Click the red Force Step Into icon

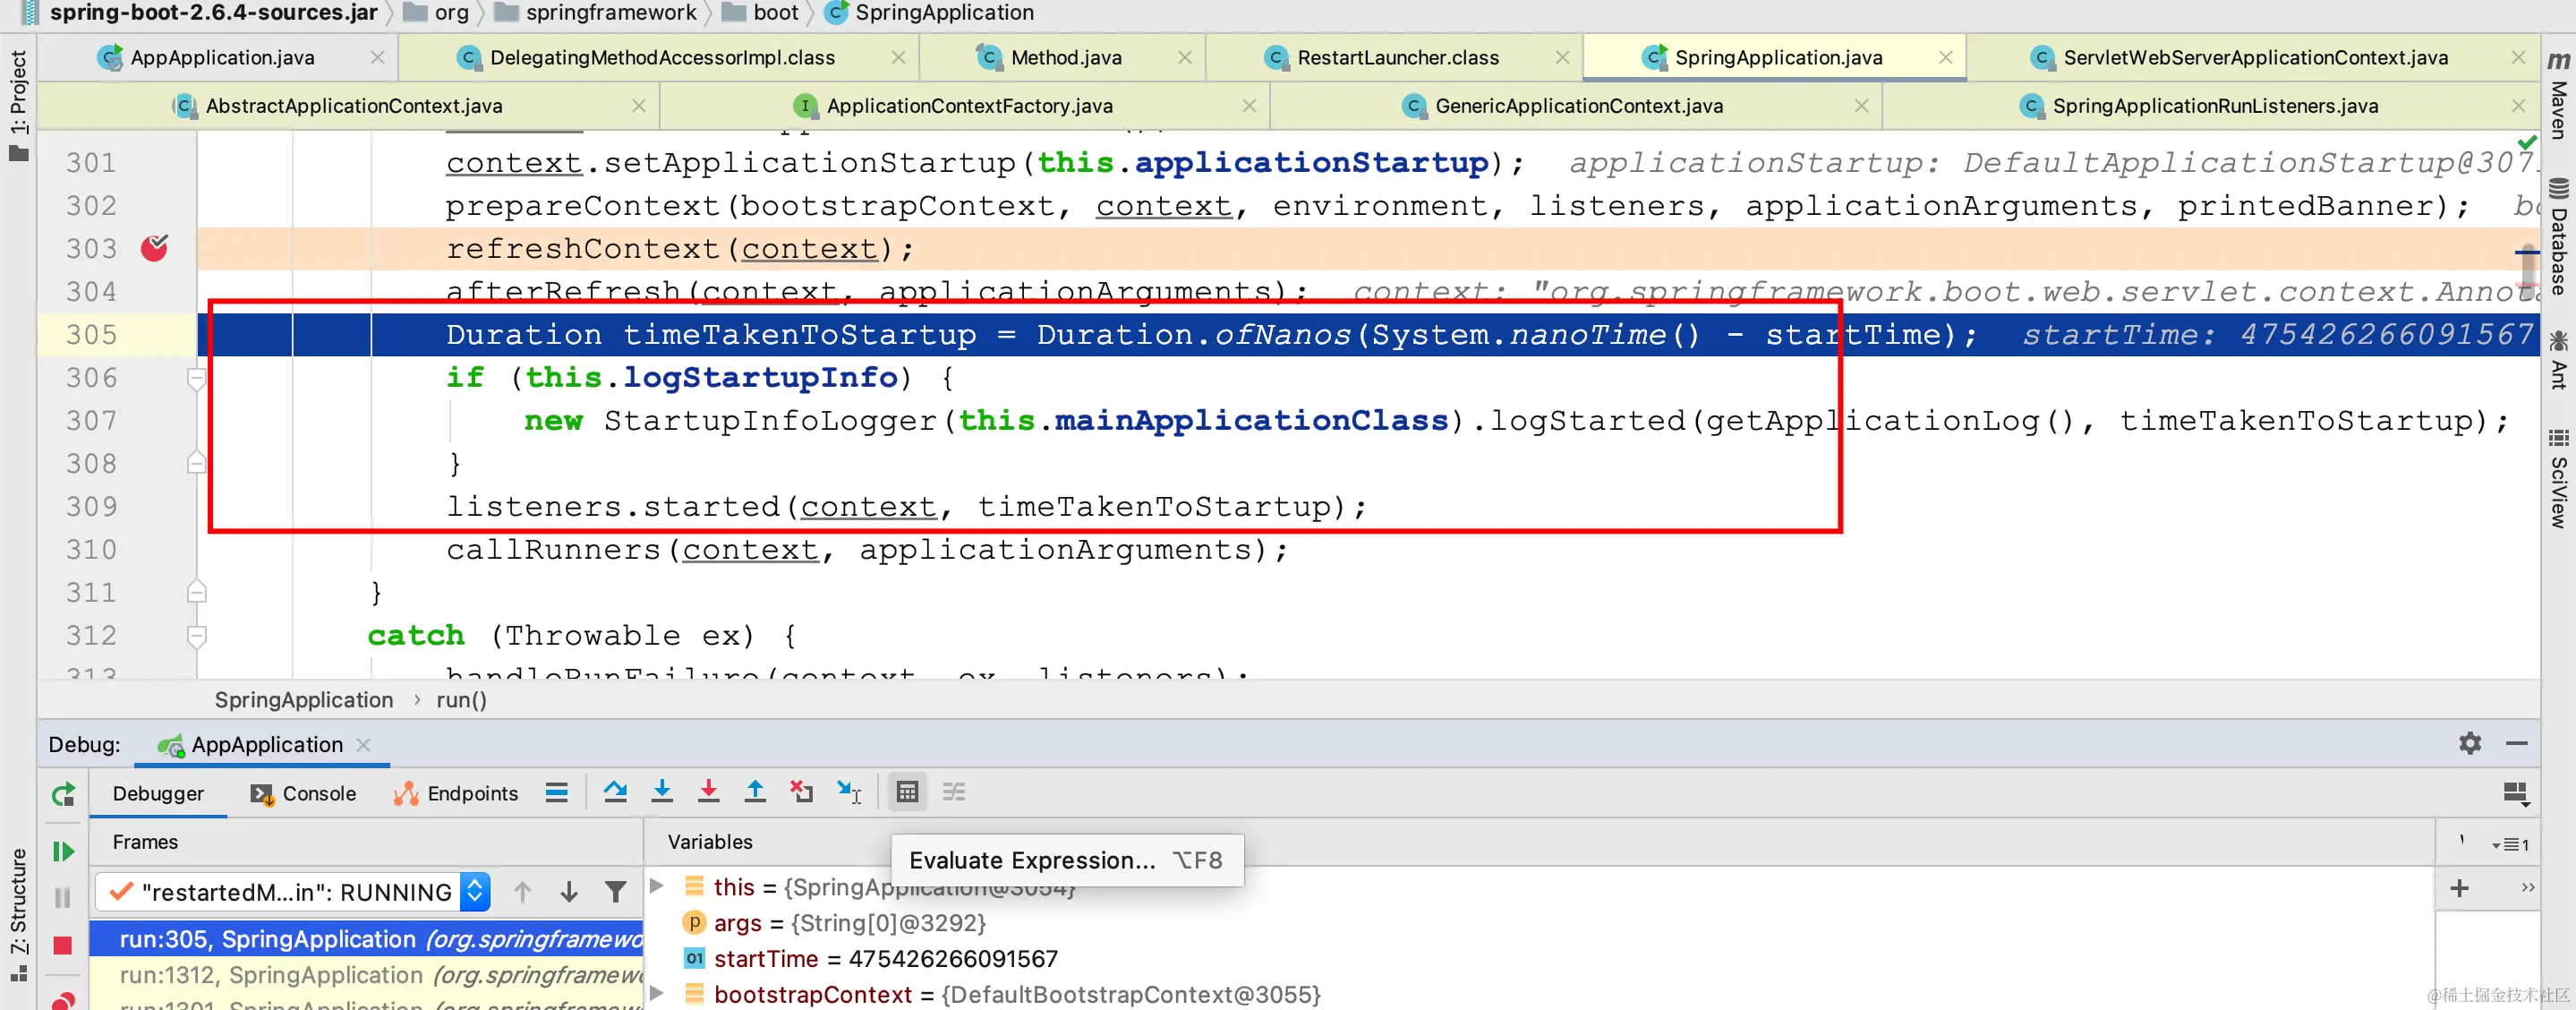tap(708, 792)
